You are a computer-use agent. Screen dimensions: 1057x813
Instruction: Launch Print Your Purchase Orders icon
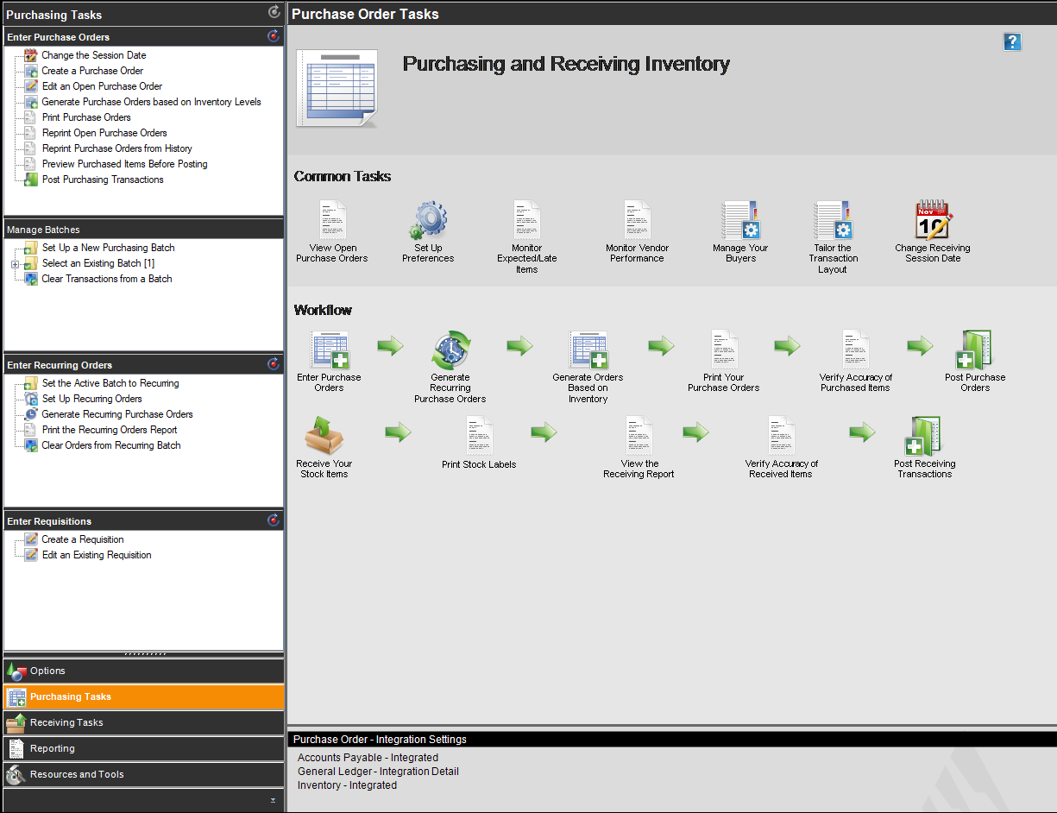[724, 350]
